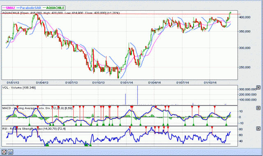Click the 01/07/13 date axis label
The height and width of the screenshot is (156, 263).
72,83
